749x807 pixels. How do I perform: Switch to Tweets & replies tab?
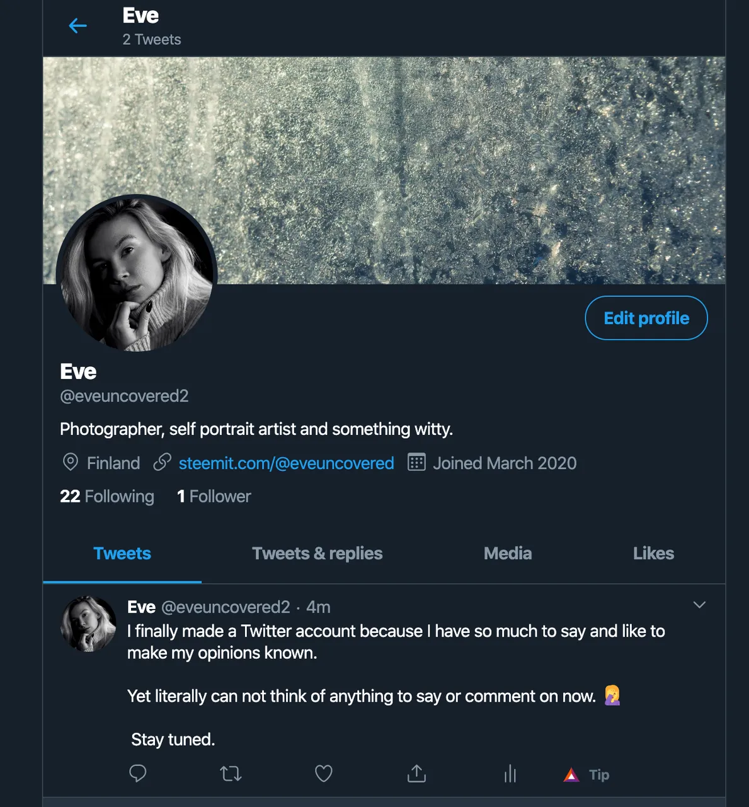317,553
